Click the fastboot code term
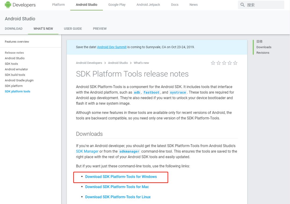Screen dimensions: 290x204 tap(151, 92)
